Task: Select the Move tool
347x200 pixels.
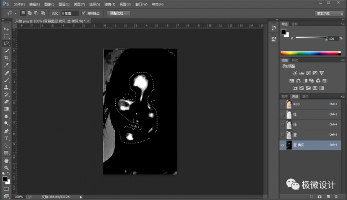Action: click(x=6, y=29)
